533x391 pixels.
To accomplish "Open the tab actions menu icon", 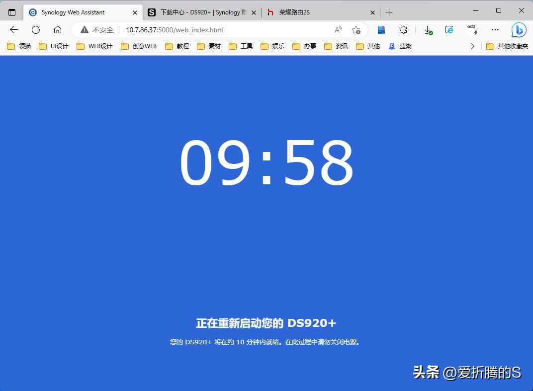I will (11, 12).
